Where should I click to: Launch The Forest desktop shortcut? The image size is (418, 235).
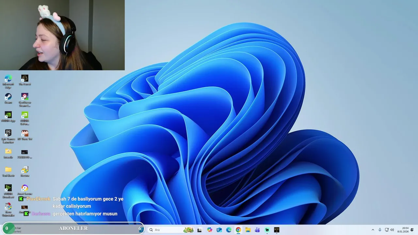(x=24, y=80)
